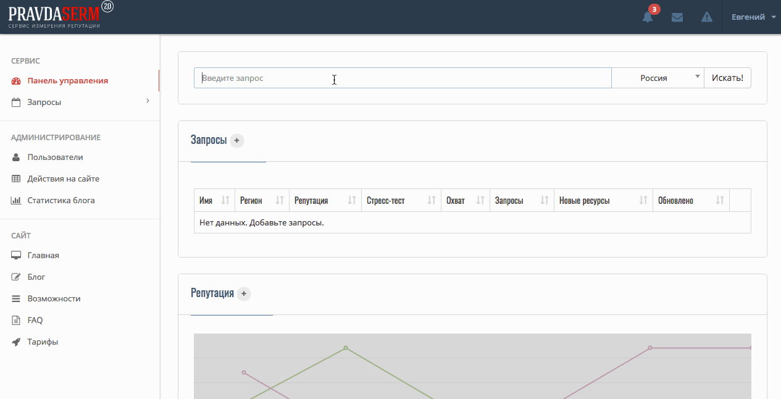Image resolution: width=781 pixels, height=399 pixels.
Task: Open the messages envelope icon
Action: point(677,17)
